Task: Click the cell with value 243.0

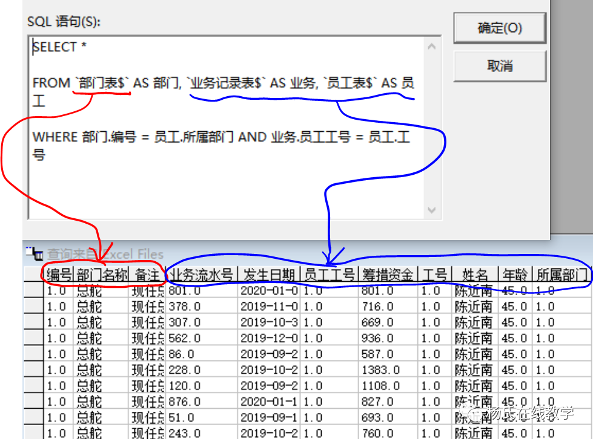Action: click(201, 433)
